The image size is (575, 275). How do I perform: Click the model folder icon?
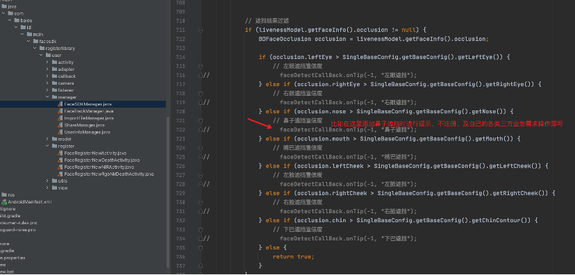coord(54,139)
